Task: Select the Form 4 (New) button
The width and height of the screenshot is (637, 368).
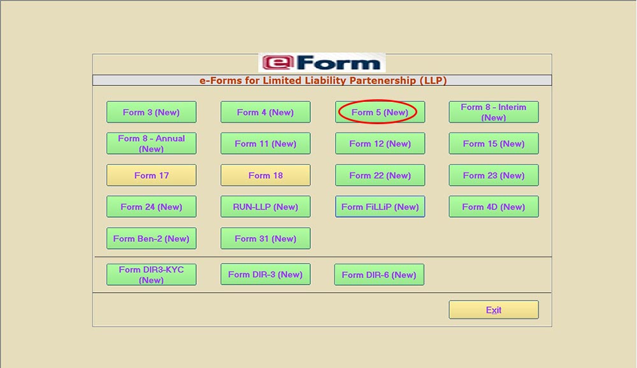Action: (265, 112)
